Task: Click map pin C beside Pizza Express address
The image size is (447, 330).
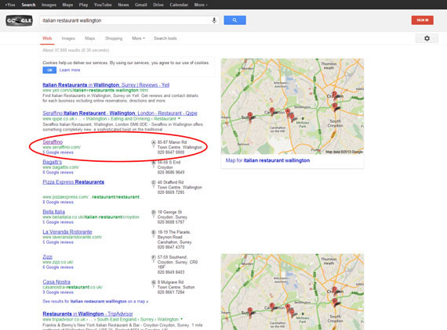Action: [154, 184]
